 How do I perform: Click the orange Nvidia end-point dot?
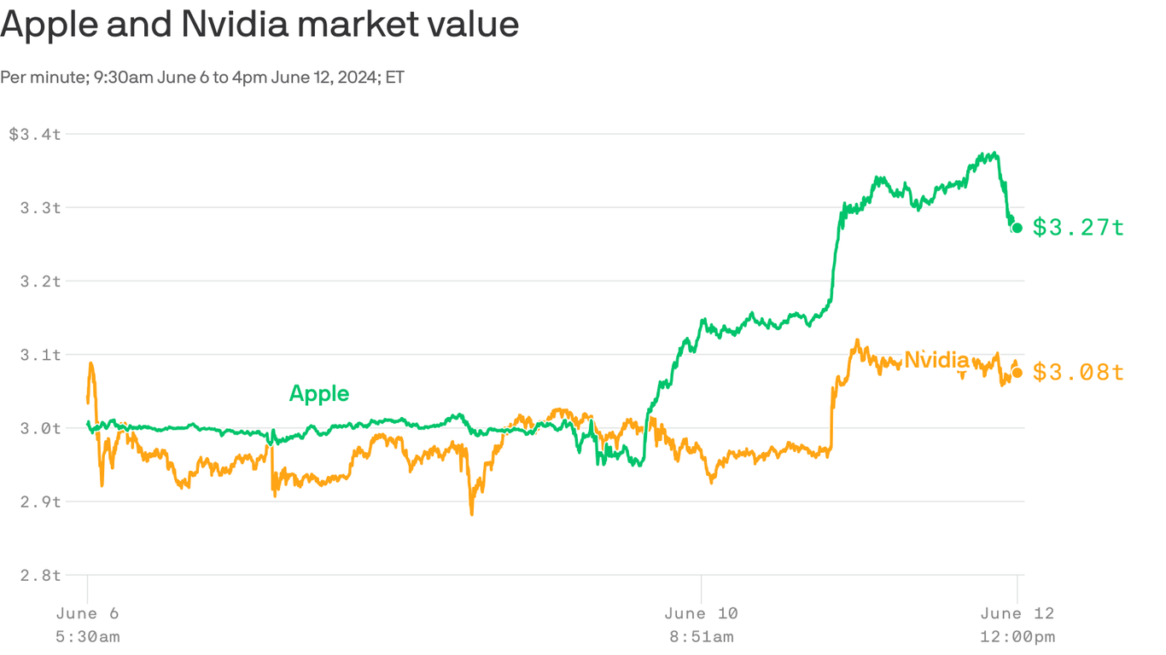coord(1017,373)
